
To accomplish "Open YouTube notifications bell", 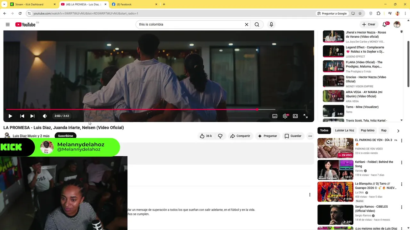I will [385, 25].
